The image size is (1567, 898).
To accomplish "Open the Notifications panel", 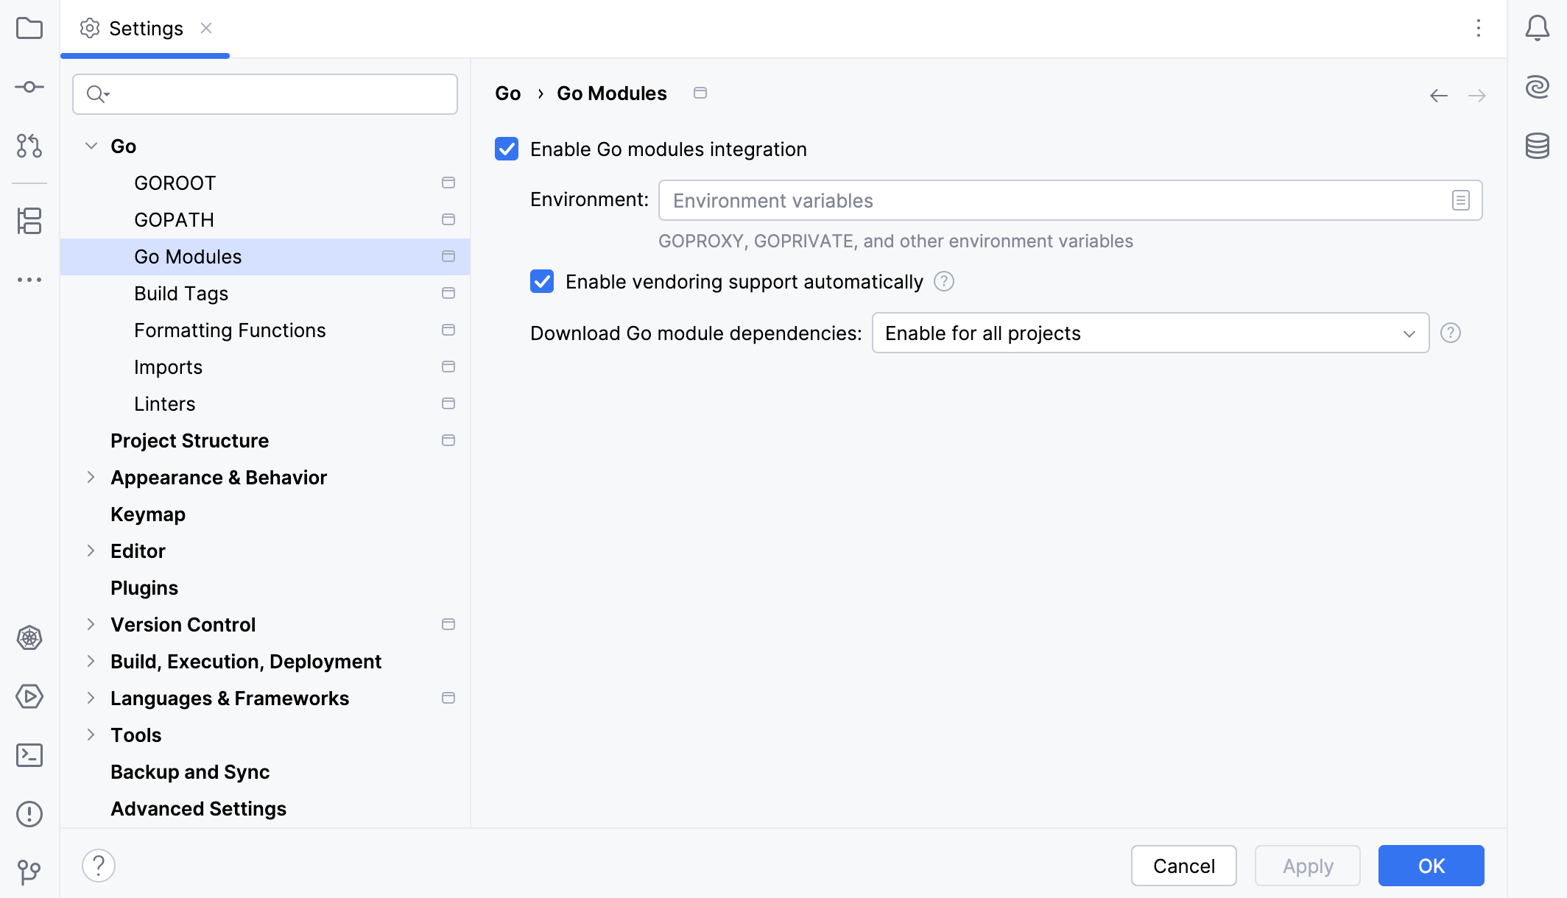I will tap(1538, 29).
